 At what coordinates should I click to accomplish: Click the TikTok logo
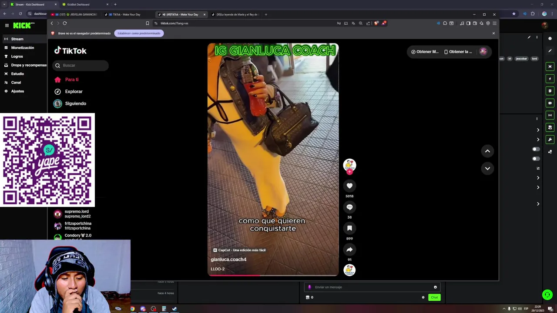tap(70, 50)
